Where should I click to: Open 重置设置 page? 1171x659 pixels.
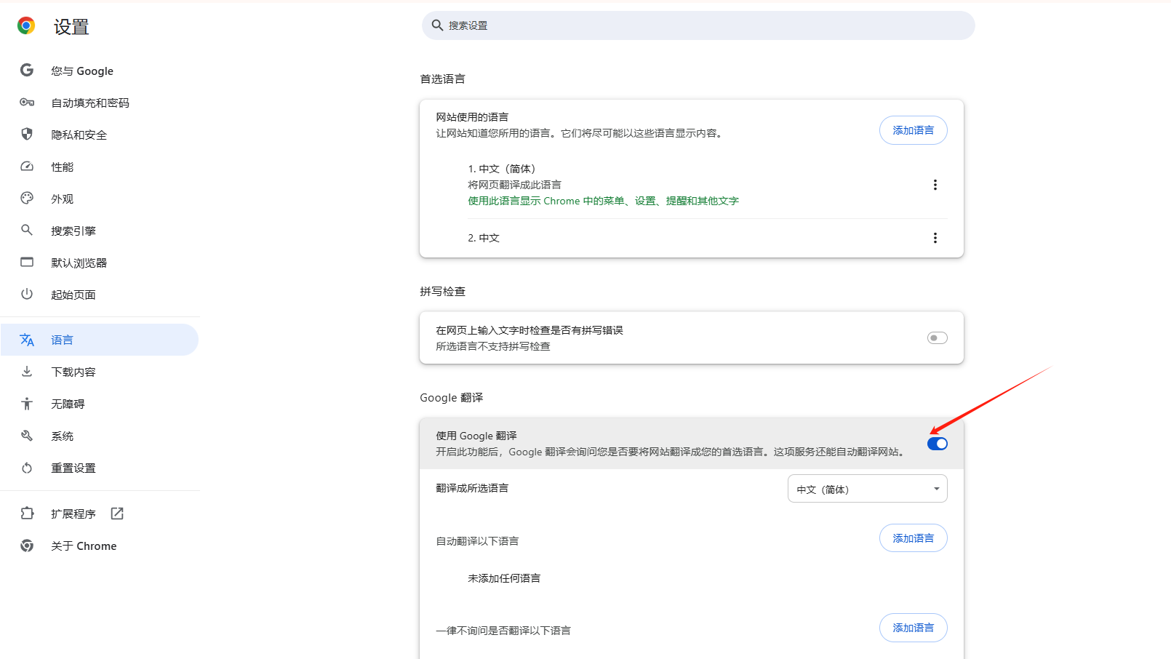(x=100, y=468)
